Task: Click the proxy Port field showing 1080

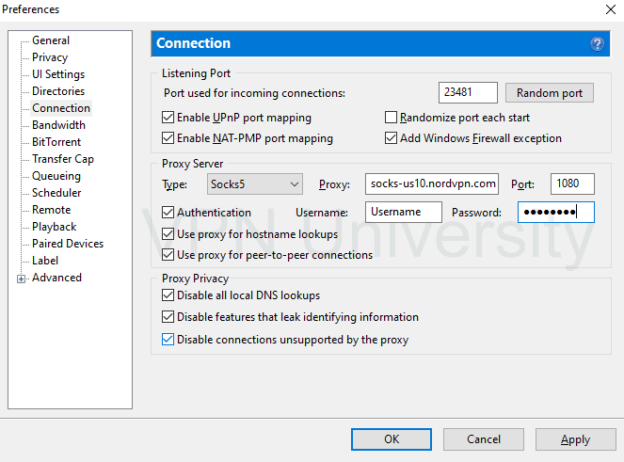Action: (572, 183)
